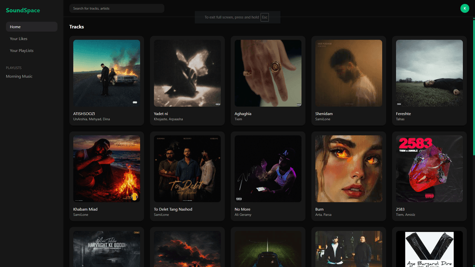The image size is (475, 267).
Task: Play the No More track artwork
Action: click(x=268, y=169)
